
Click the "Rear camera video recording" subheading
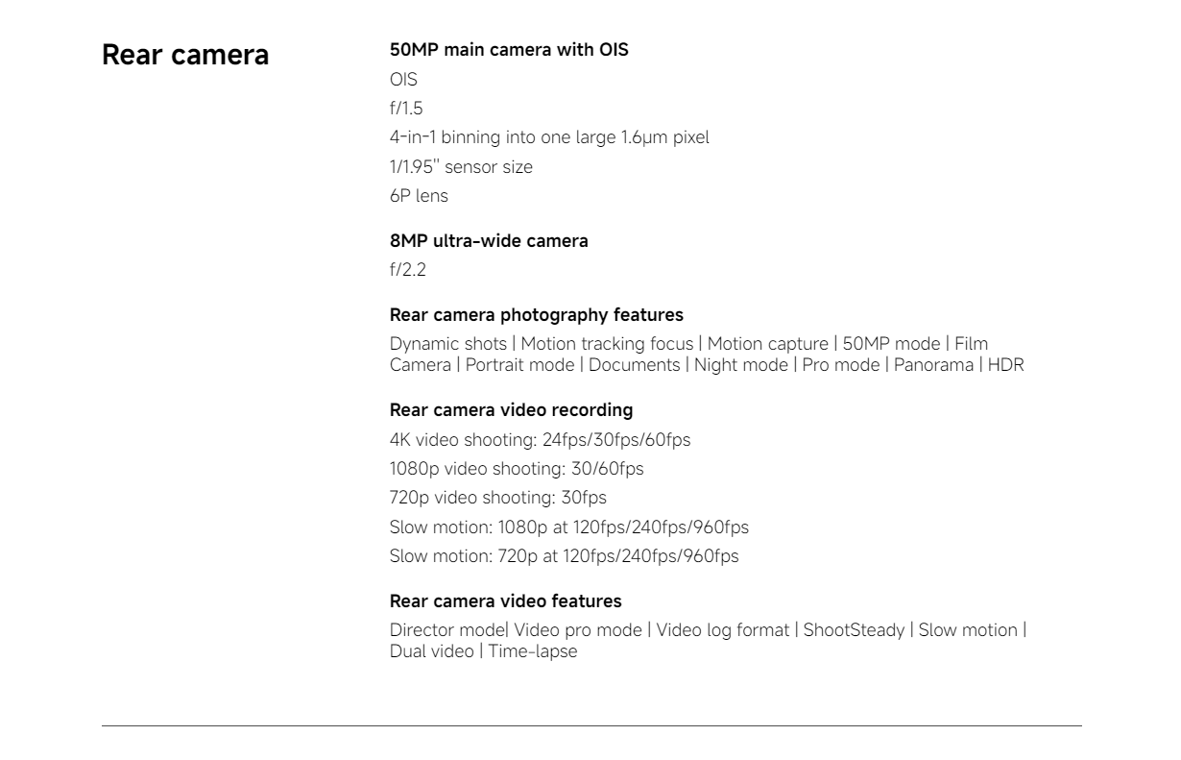[x=511, y=410]
